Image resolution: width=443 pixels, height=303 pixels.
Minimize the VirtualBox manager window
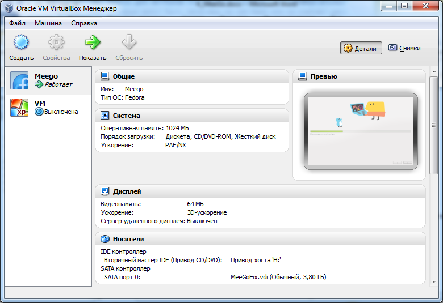click(x=389, y=6)
